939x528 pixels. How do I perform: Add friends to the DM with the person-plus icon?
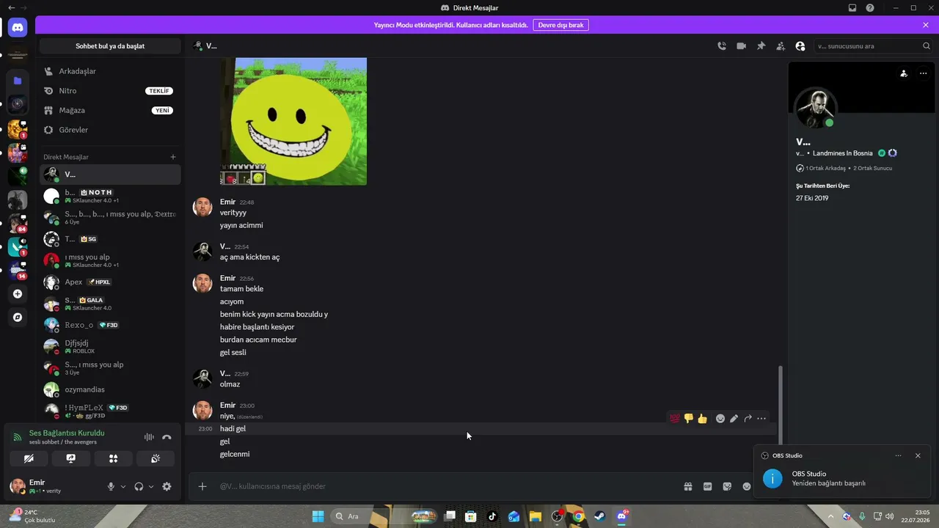pos(781,46)
